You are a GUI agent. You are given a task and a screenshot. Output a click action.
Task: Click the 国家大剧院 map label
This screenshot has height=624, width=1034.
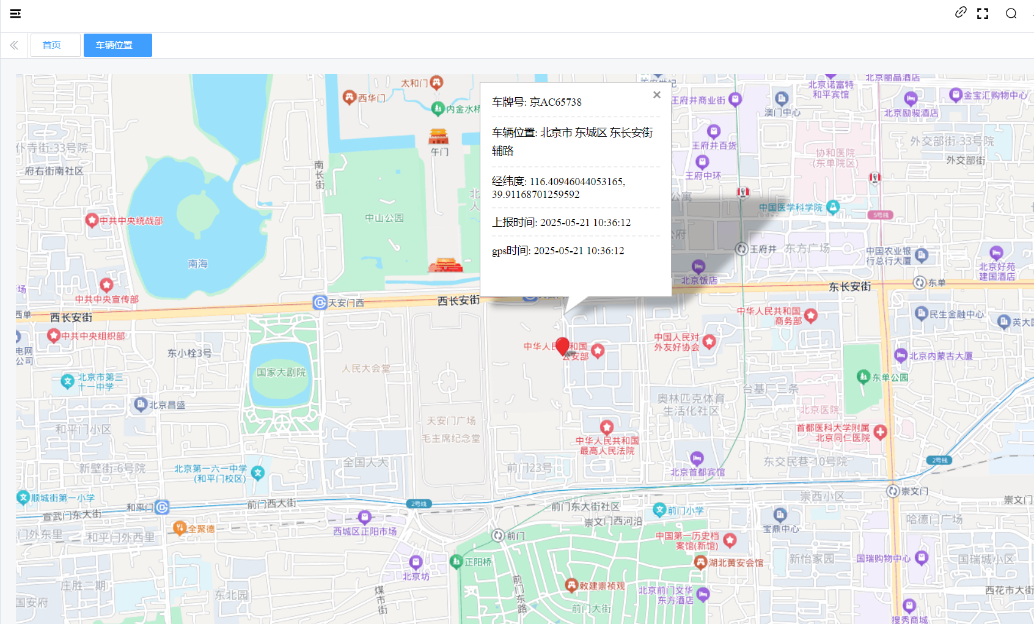coord(281,372)
